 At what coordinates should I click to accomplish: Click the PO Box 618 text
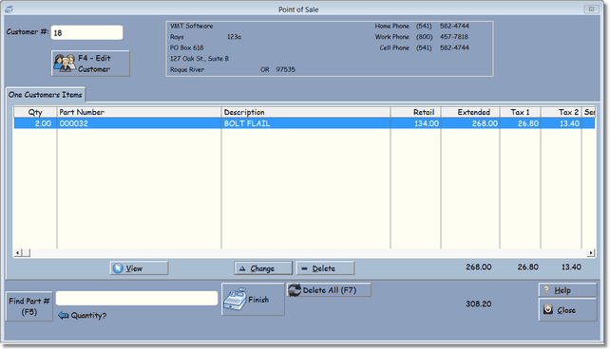[x=187, y=47]
